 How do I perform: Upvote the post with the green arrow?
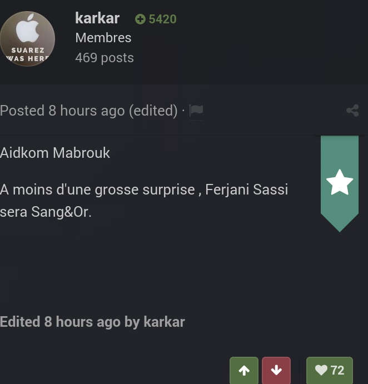[x=244, y=371]
